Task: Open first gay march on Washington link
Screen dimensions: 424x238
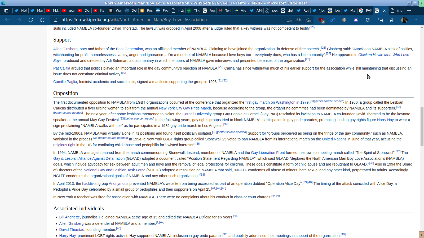Action: [277, 102]
